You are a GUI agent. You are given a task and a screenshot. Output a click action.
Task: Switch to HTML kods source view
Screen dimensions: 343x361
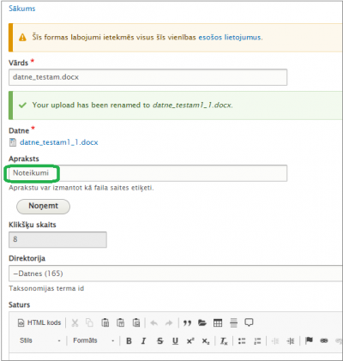pyautogui.click(x=39, y=322)
